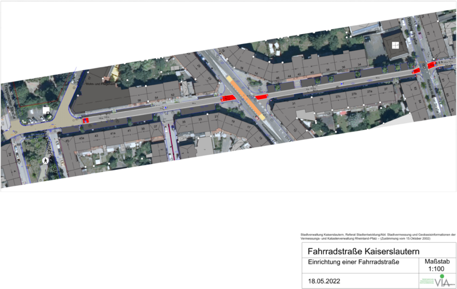Select building number 56 north of the street
Screen dimensions: 457x289
[x=139, y=99]
